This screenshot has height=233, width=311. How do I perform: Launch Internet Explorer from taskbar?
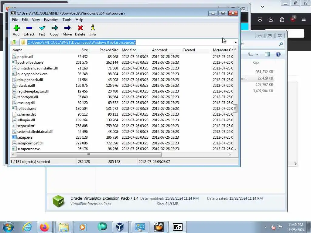click(x=27, y=227)
